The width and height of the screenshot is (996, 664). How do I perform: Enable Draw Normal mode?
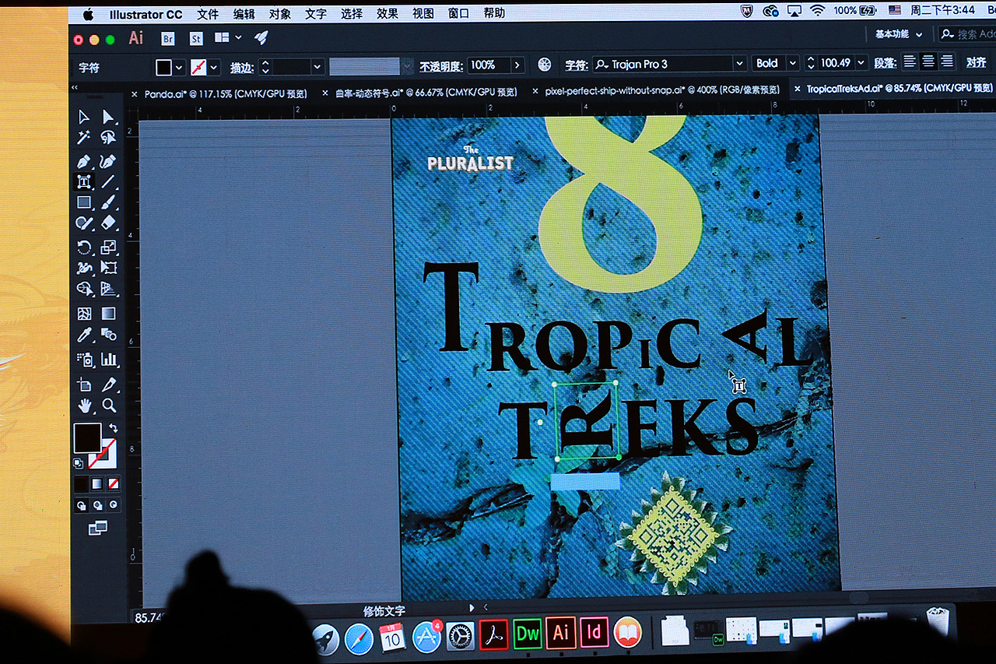pos(81,505)
